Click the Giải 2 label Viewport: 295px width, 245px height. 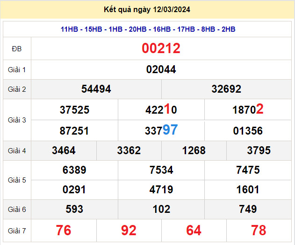17,89
